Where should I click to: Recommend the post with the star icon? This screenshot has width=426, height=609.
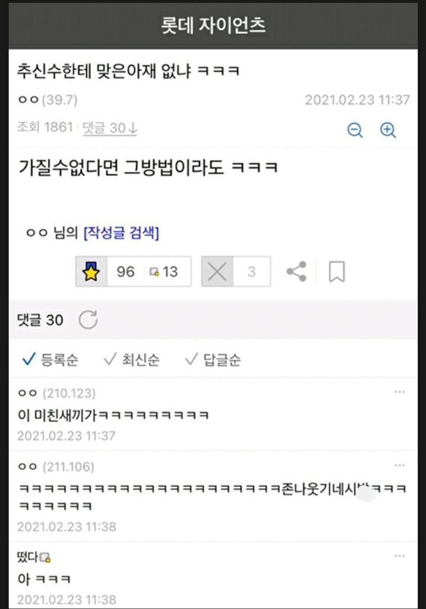pyautogui.click(x=91, y=272)
